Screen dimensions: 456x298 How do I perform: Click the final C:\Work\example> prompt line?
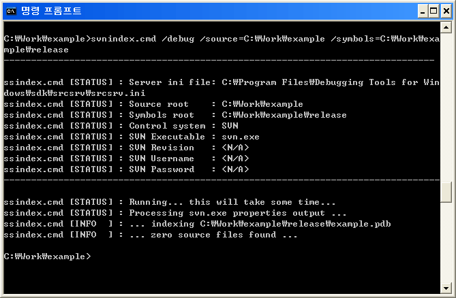(x=46, y=256)
